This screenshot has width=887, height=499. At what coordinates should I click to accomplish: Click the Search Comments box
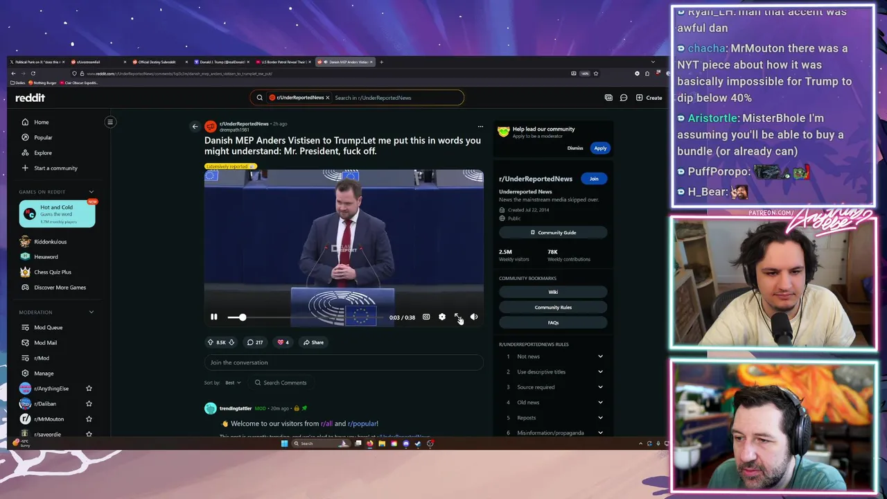pyautogui.click(x=281, y=383)
